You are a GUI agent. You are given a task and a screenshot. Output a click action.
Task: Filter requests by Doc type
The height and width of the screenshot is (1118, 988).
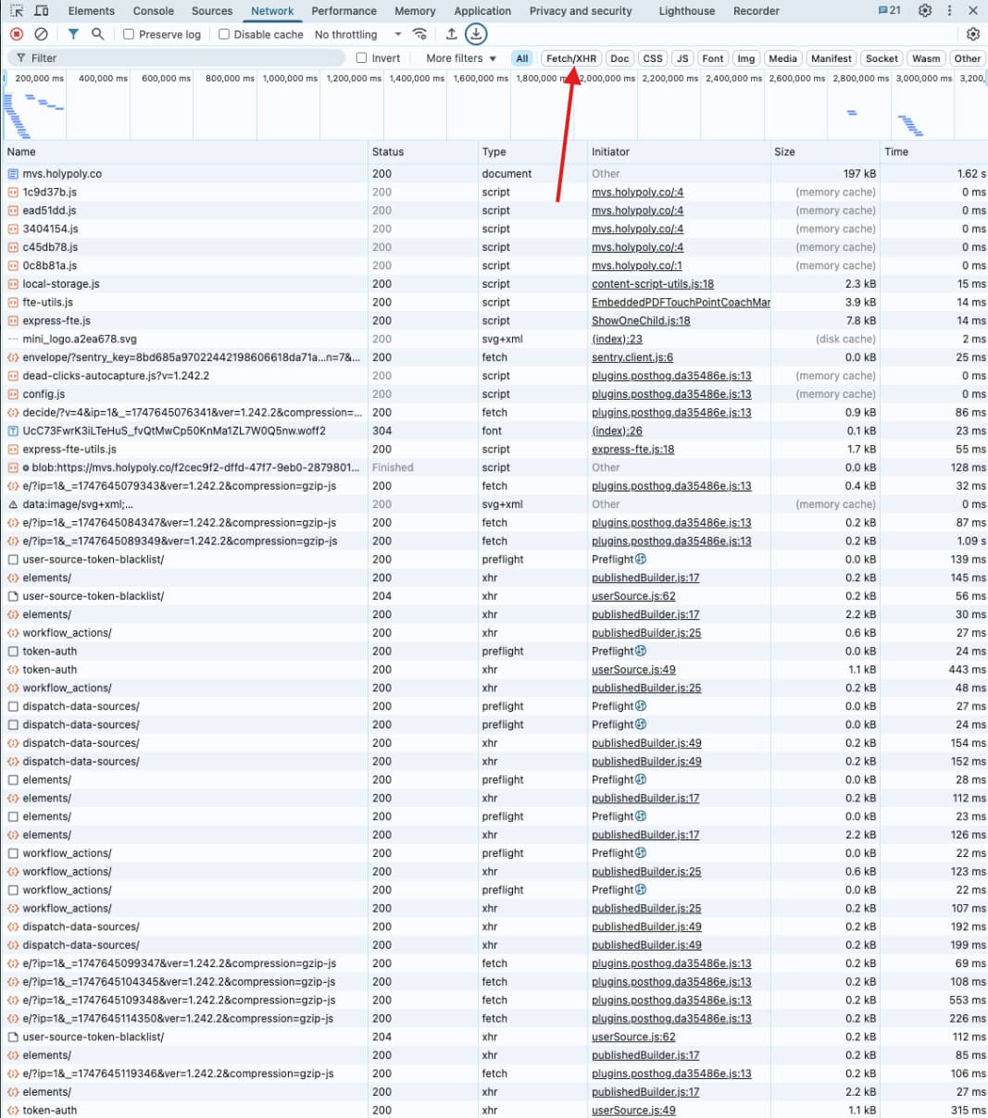pyautogui.click(x=619, y=58)
